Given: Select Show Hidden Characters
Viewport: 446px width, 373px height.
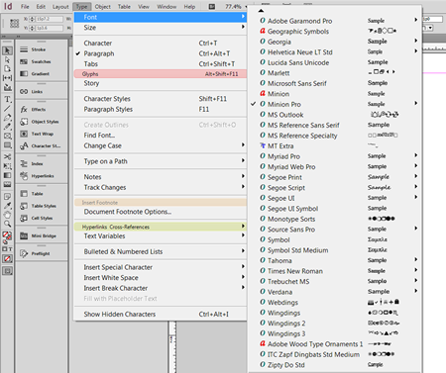Looking at the screenshot, I should [161, 314].
